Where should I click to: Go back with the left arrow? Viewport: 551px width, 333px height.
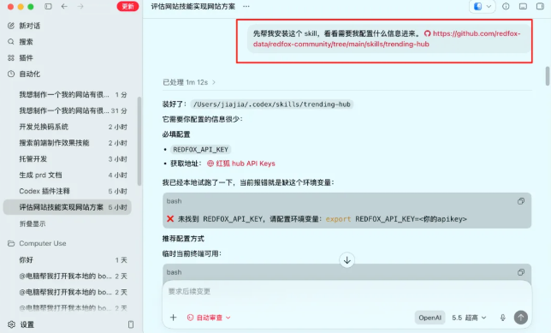(x=64, y=6)
